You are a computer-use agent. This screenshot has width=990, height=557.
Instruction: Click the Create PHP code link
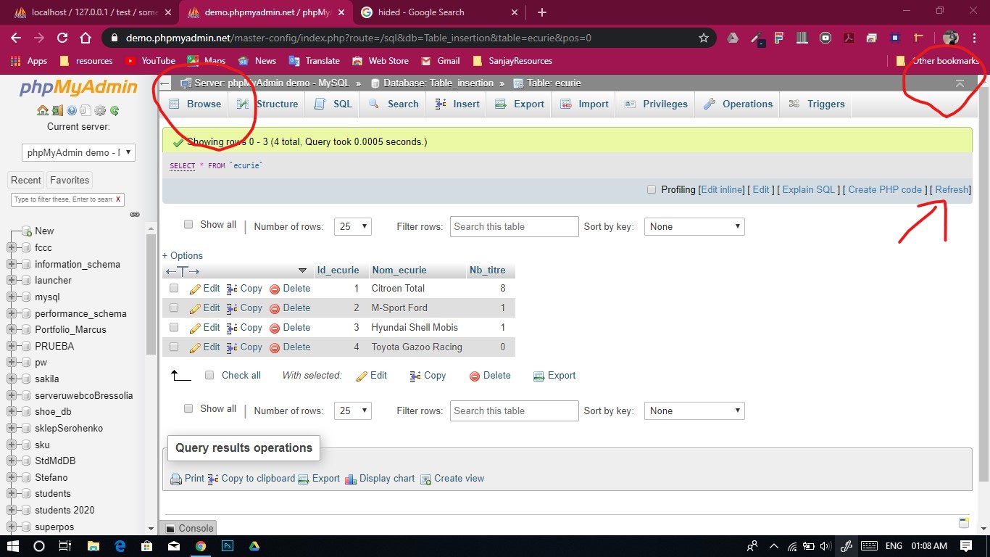click(x=885, y=189)
